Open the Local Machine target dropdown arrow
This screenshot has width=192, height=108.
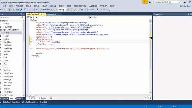tap(52, 10)
